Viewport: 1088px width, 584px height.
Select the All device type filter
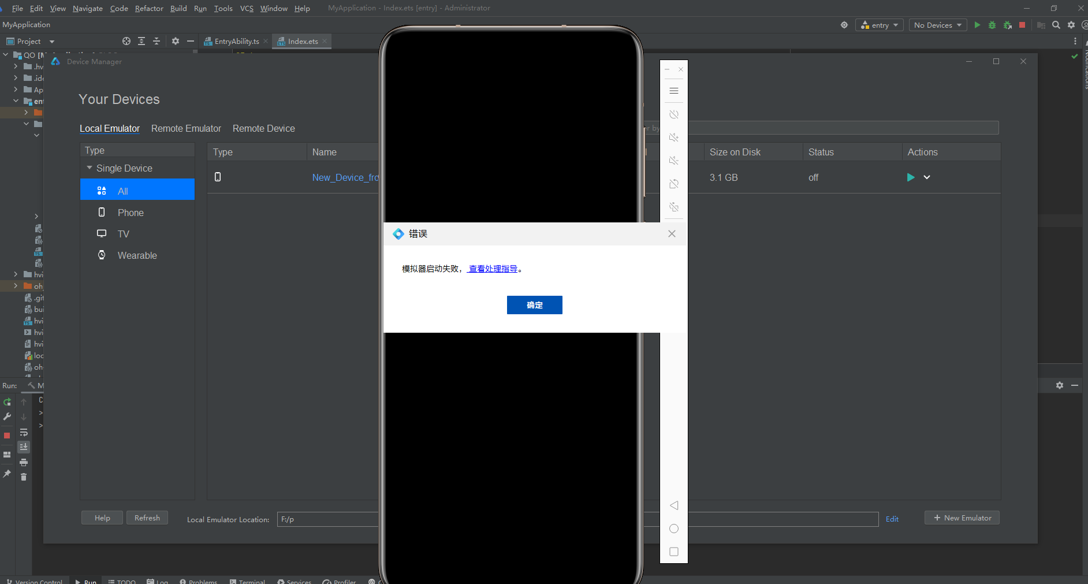[137, 189]
